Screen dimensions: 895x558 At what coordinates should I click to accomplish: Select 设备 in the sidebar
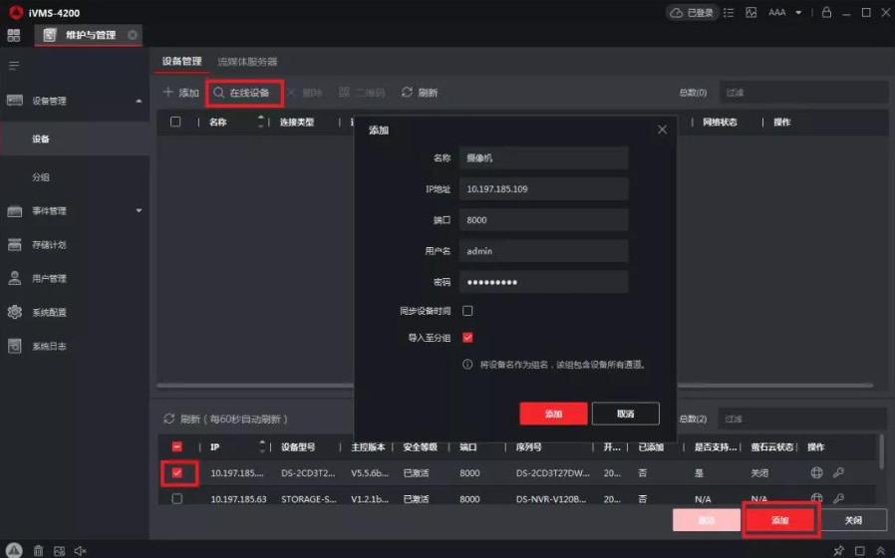(x=75, y=139)
